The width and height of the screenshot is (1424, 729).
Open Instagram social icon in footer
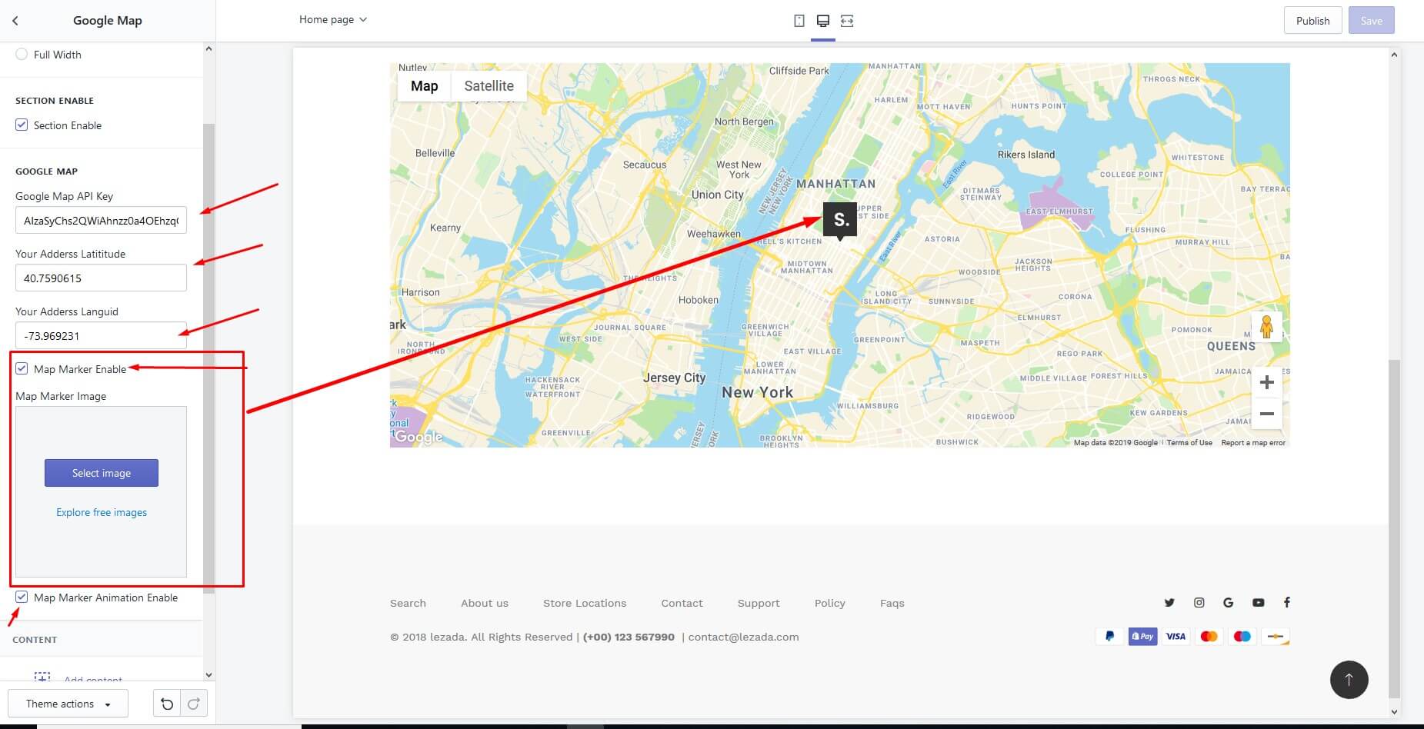1199,603
